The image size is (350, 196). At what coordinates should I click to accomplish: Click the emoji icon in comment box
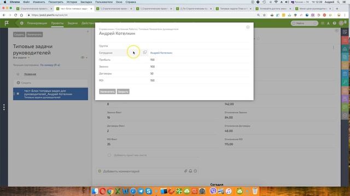pyautogui.click(x=195, y=171)
